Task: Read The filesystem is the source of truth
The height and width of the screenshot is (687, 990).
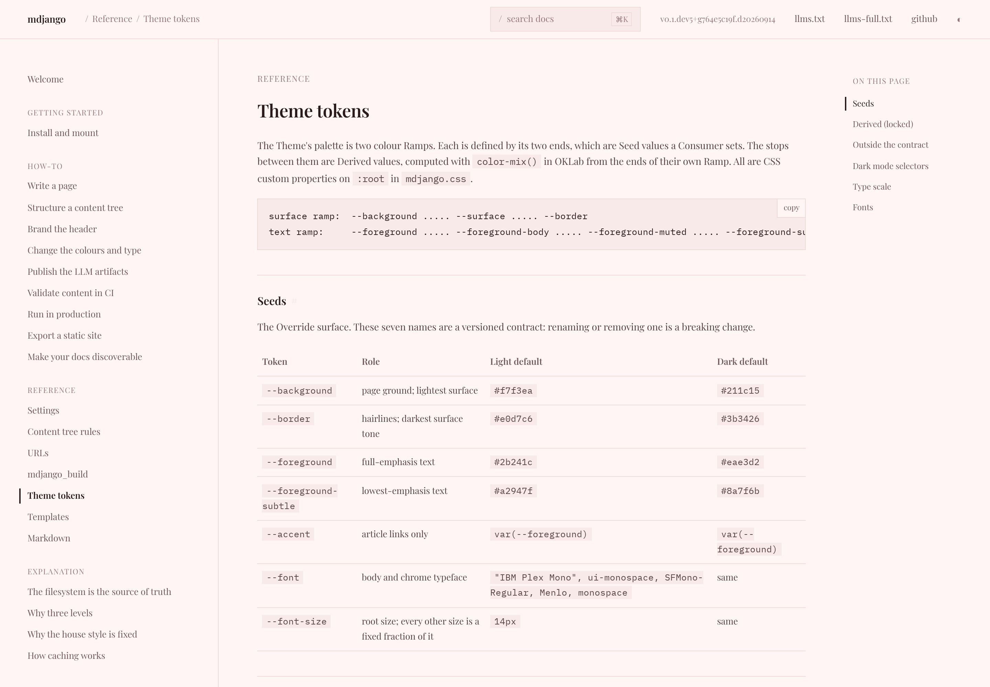Action: 100,592
